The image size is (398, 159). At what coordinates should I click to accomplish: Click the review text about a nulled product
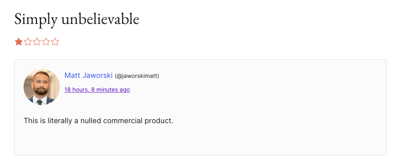click(x=98, y=120)
